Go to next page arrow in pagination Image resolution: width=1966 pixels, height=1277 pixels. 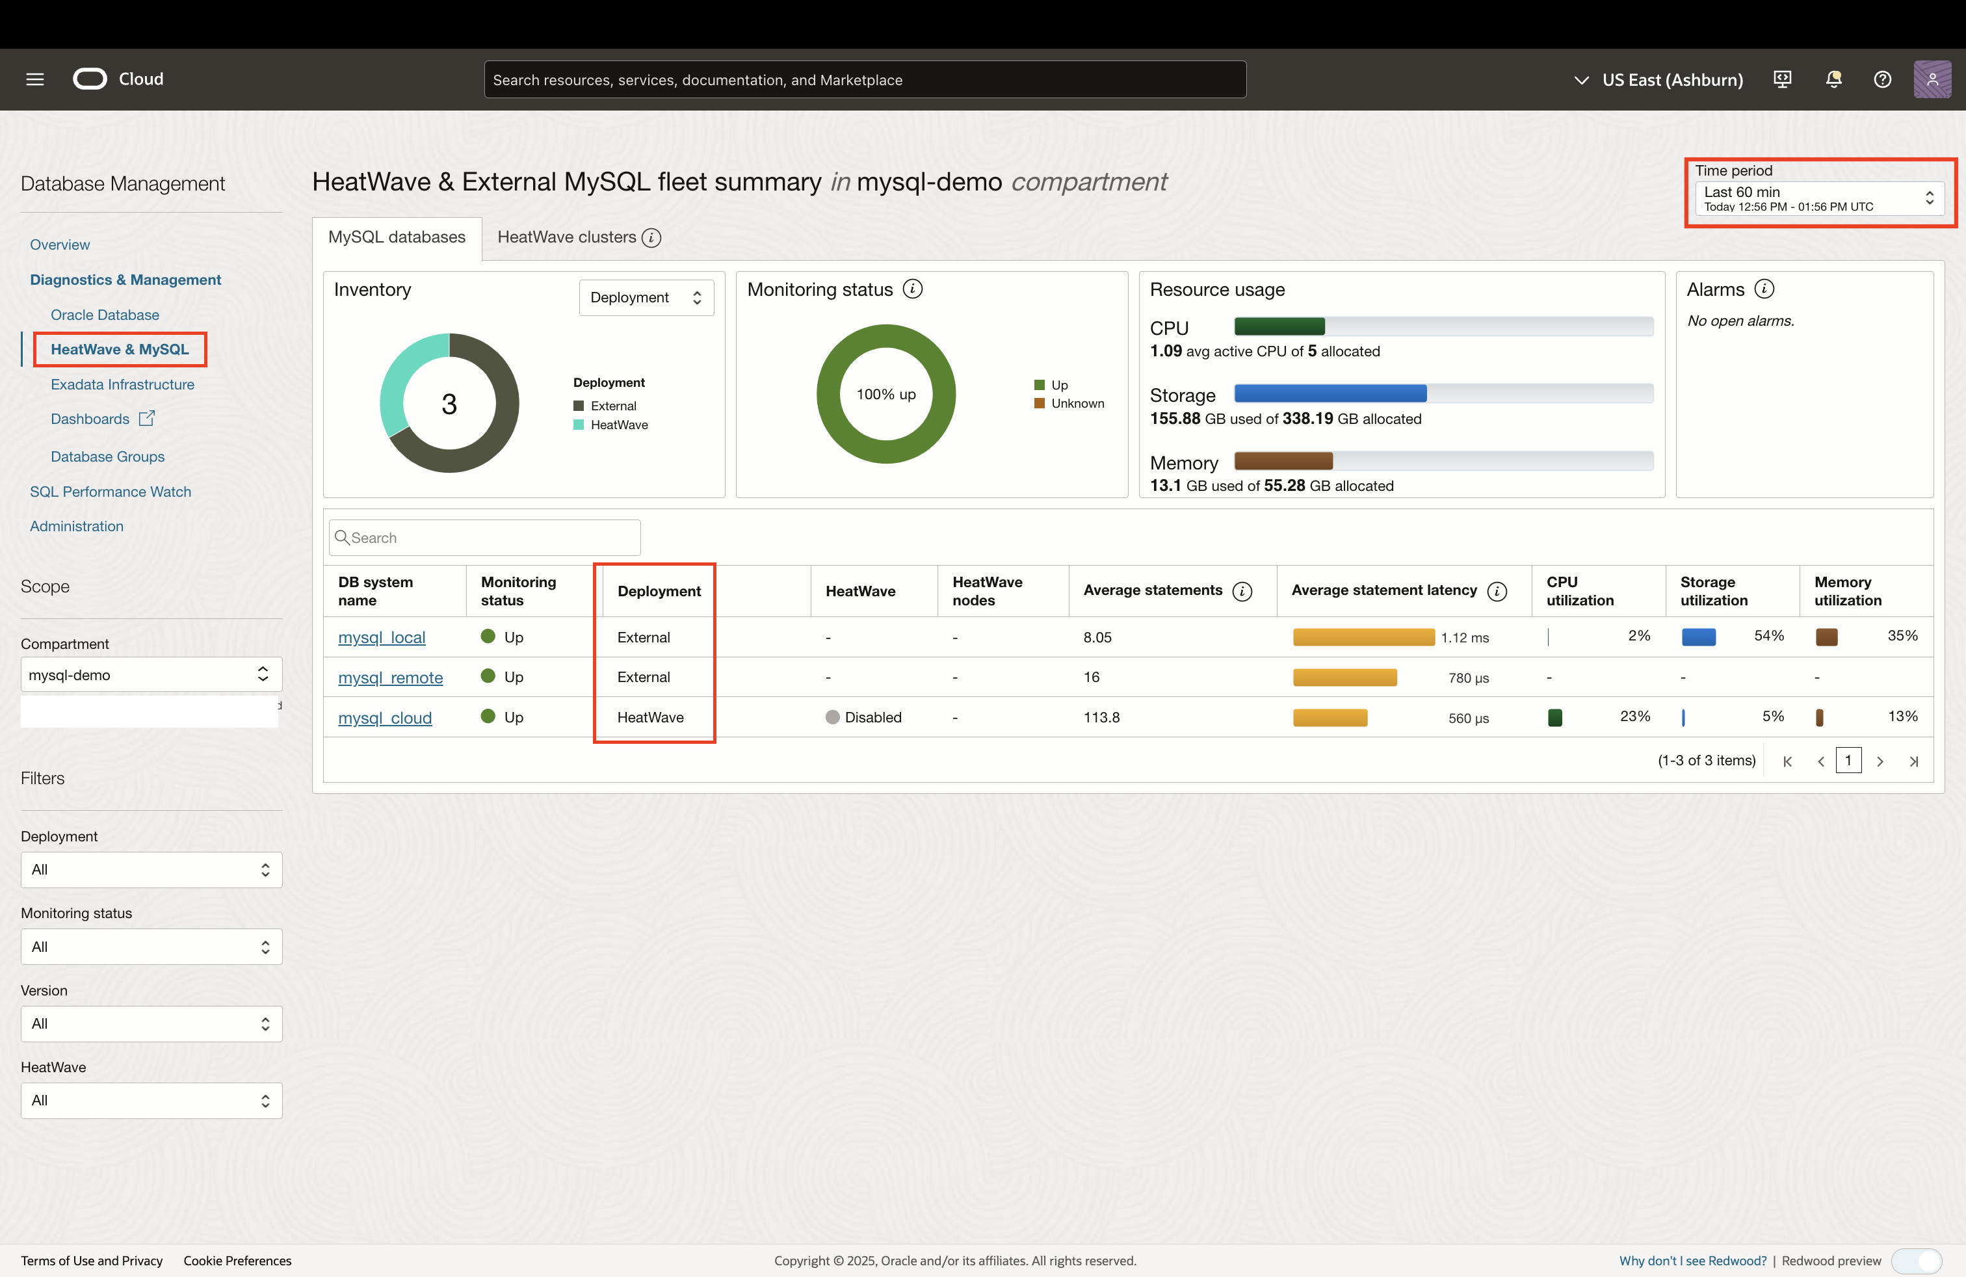1880,761
